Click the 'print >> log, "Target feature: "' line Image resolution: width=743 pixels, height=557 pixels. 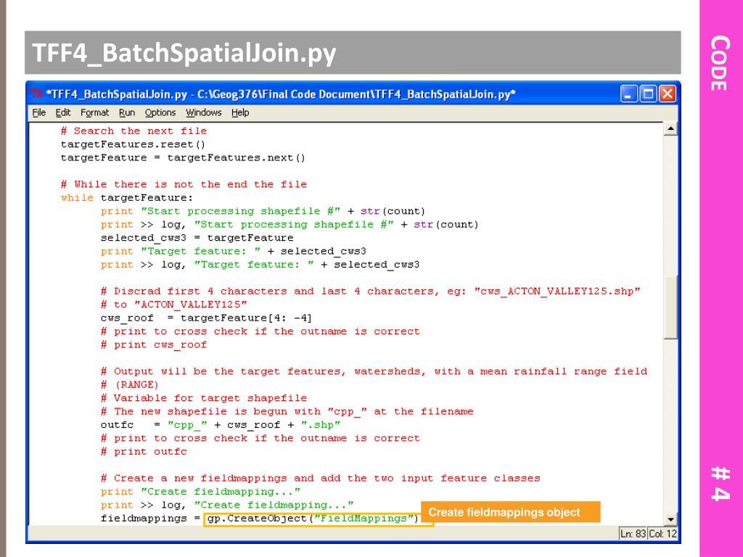pyautogui.click(x=260, y=264)
